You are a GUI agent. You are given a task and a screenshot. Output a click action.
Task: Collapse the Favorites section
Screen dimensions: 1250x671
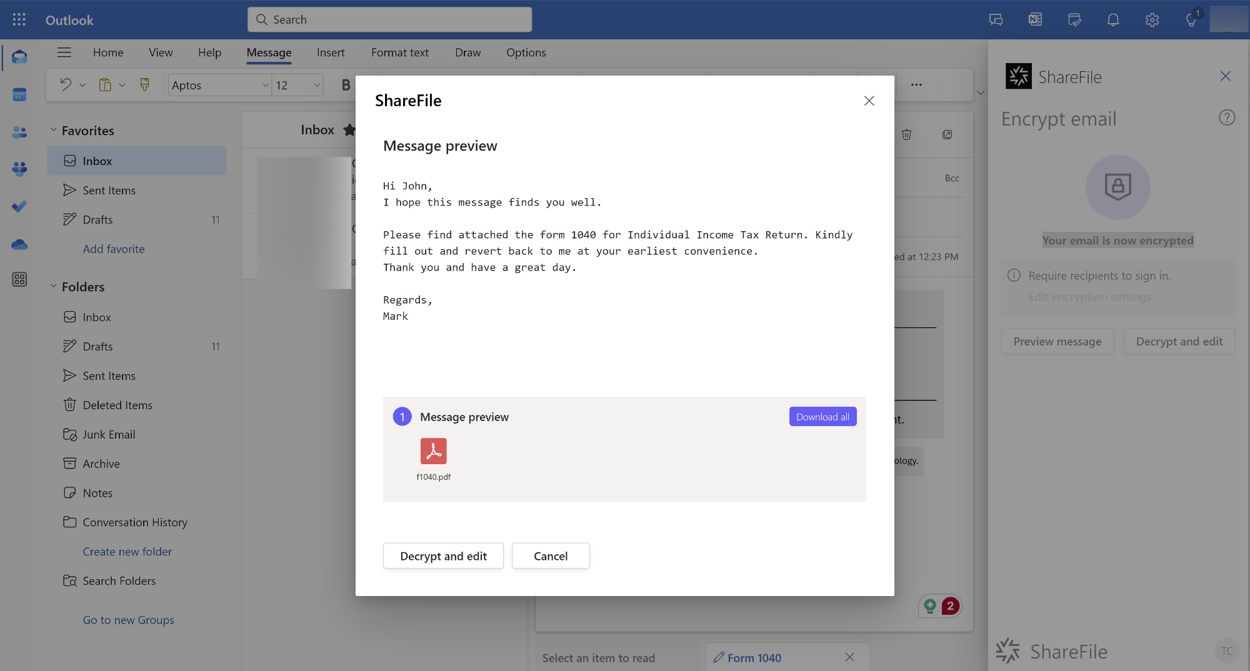coord(53,130)
